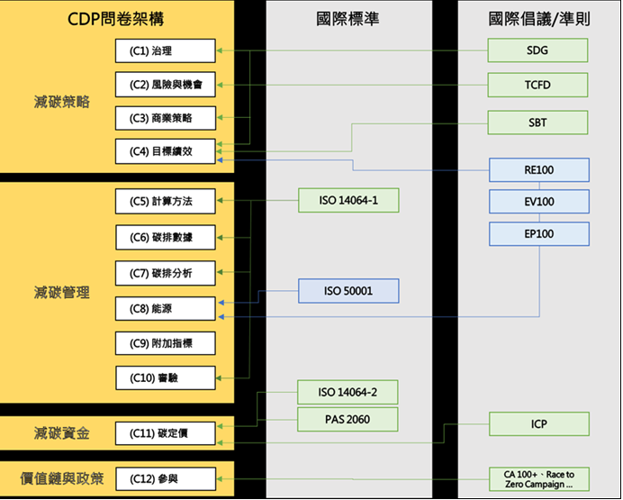
Task: Select the EP100 box
Action: click(538, 233)
